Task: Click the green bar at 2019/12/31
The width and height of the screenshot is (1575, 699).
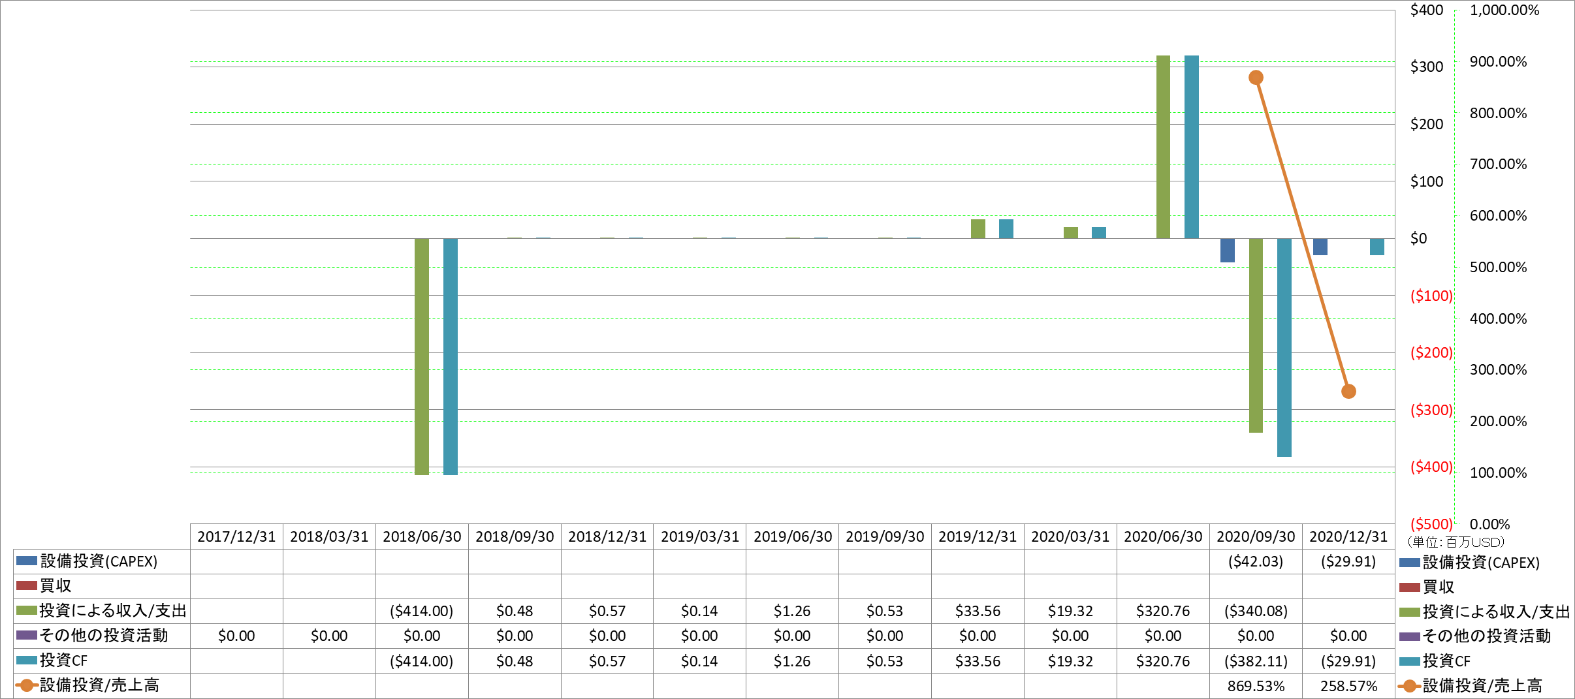Action: (x=978, y=229)
